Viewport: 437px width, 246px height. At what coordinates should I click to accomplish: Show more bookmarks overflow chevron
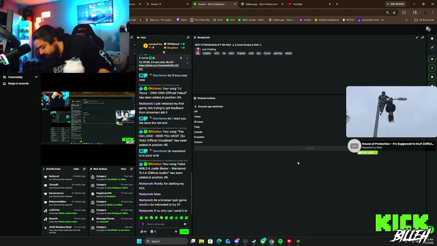point(406,20)
